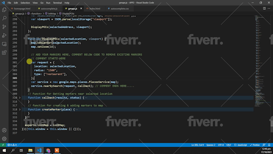This screenshot has height=154, width=273.
Task: Close the gmaps.js tab
Action: [x=81, y=8]
